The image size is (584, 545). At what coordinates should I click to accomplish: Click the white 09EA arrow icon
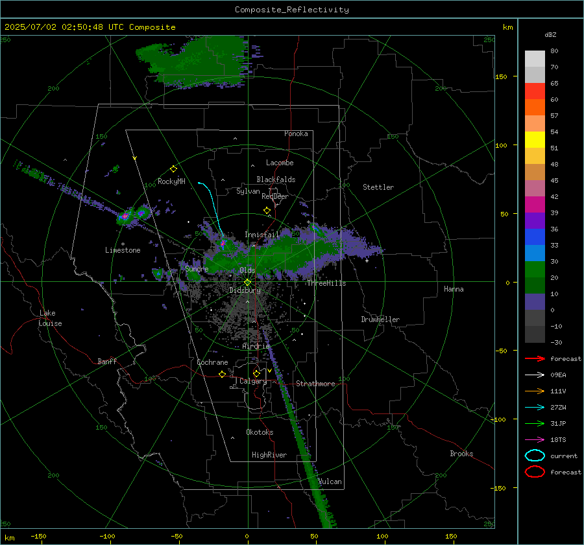click(535, 375)
